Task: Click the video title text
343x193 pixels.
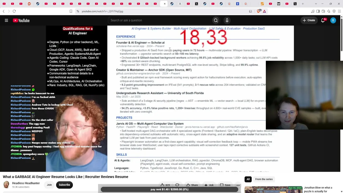Action: pyautogui.click(x=66, y=177)
